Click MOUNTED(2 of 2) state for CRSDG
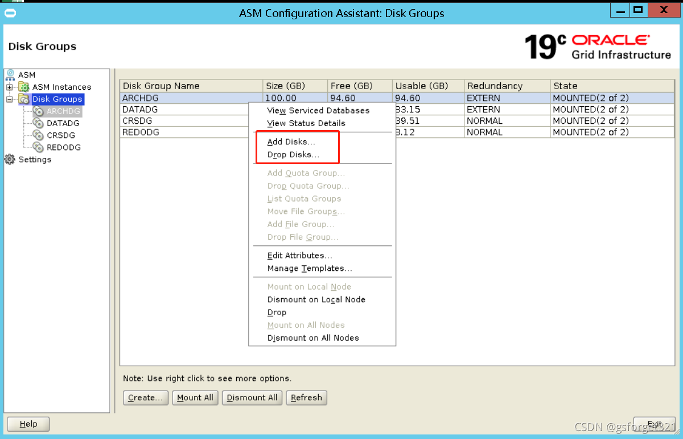 click(611, 120)
